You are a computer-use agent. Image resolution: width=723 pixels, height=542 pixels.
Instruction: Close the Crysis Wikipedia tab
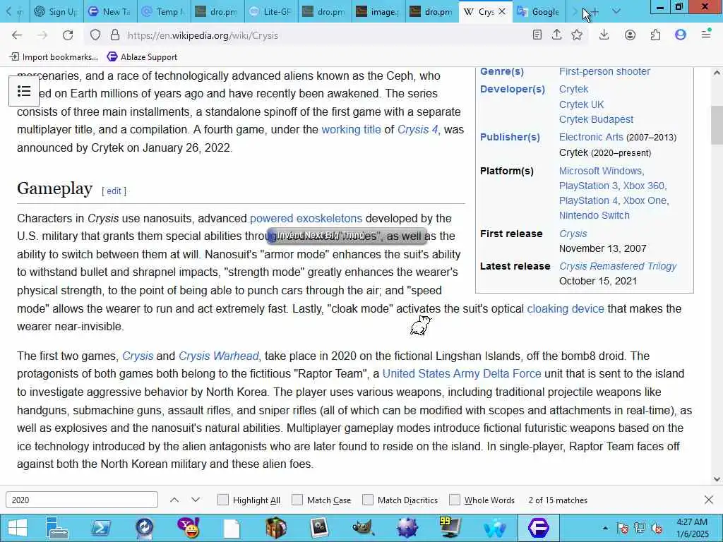(502, 11)
